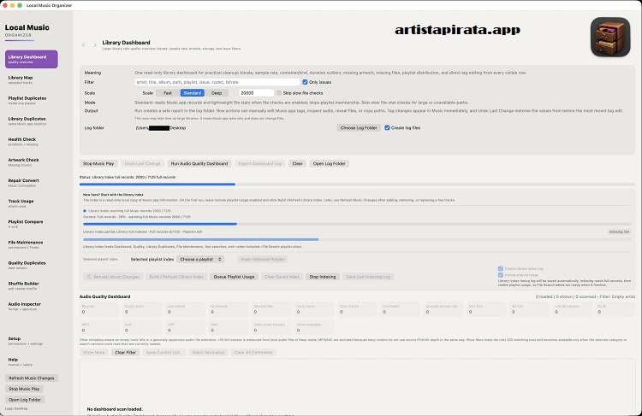Open Audio Inspector in the sidebar
642x416 pixels.
[x=32, y=307]
